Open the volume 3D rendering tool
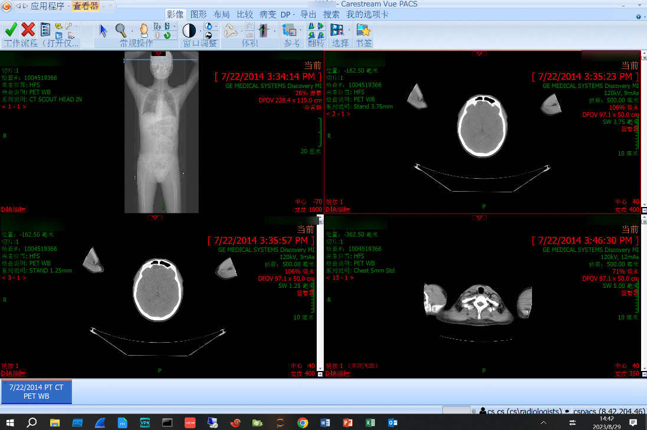Screen dimensions: 647x430 point(231,31)
